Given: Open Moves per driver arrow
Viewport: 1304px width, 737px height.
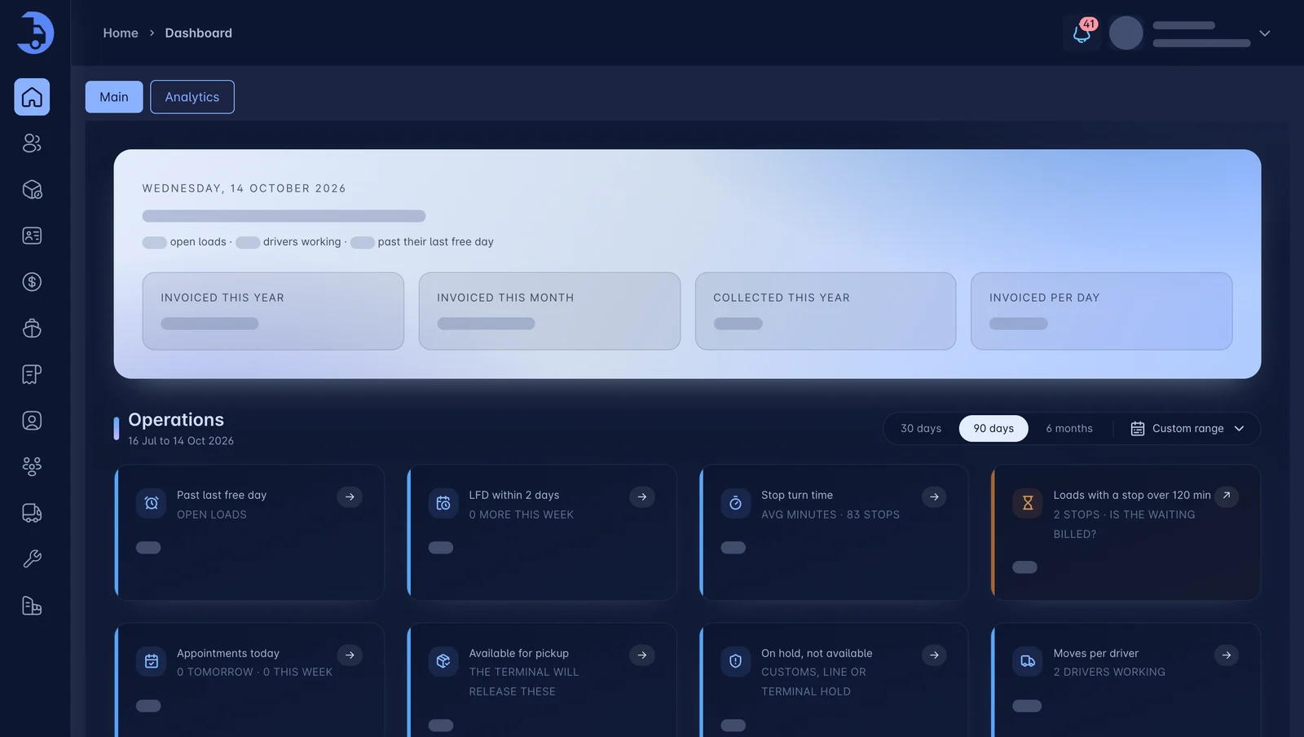Looking at the screenshot, I should click(1227, 655).
